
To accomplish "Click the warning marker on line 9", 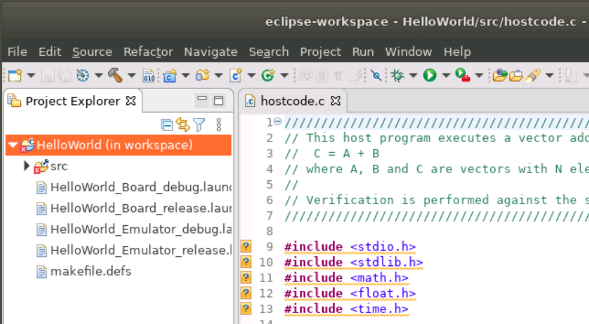I will click(x=246, y=246).
